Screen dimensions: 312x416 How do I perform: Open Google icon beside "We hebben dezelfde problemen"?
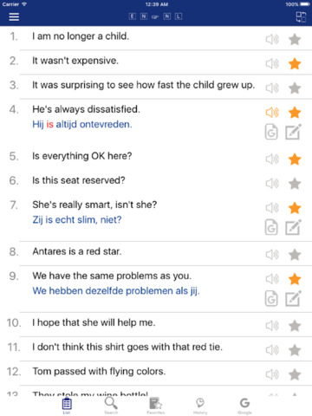(x=271, y=298)
